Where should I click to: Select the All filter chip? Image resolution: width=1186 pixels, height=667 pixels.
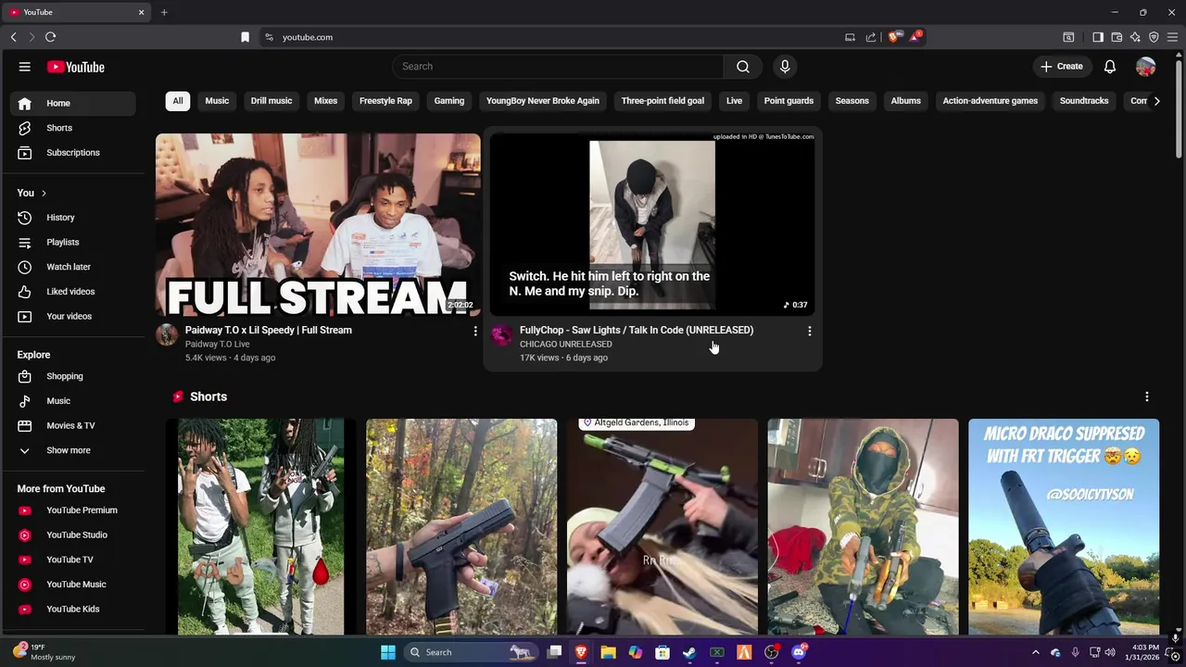(x=178, y=101)
